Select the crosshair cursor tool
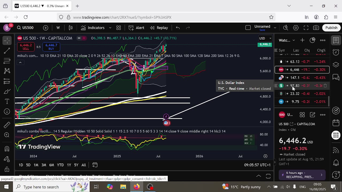This screenshot has height=192, width=342. (7, 40)
